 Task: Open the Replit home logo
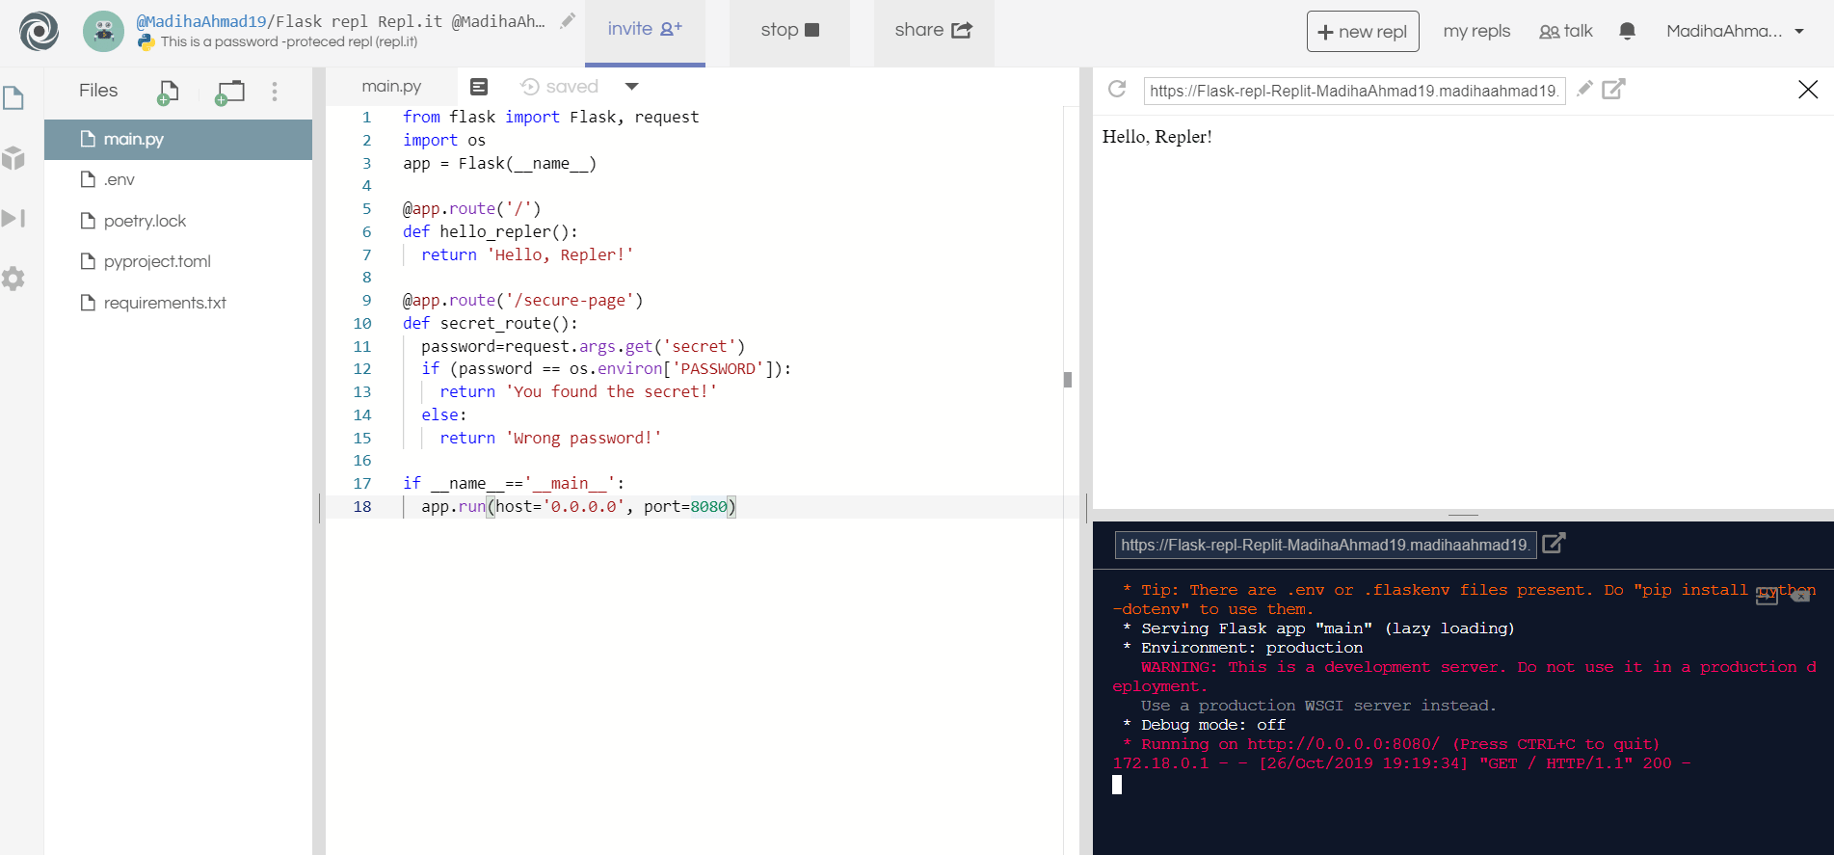point(39,31)
